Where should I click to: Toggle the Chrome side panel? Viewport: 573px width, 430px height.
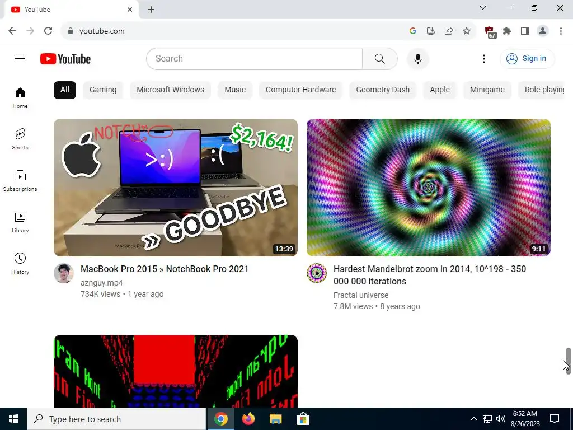(x=525, y=31)
